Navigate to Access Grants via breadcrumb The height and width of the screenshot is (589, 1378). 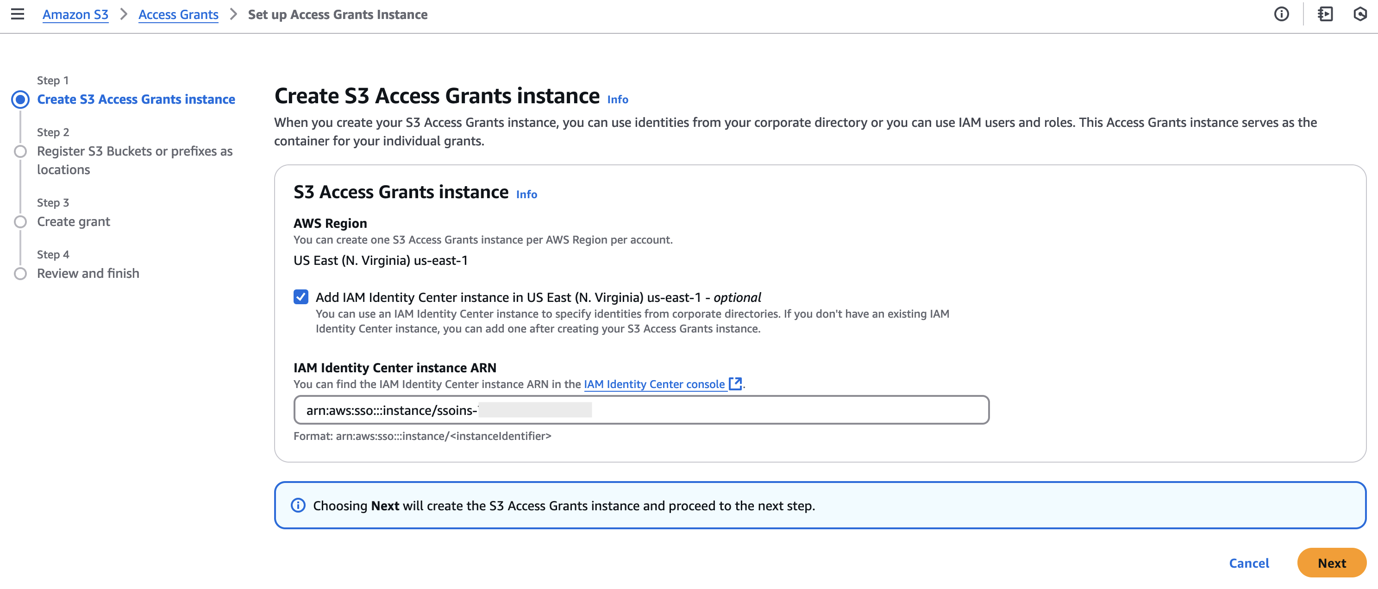tap(178, 14)
